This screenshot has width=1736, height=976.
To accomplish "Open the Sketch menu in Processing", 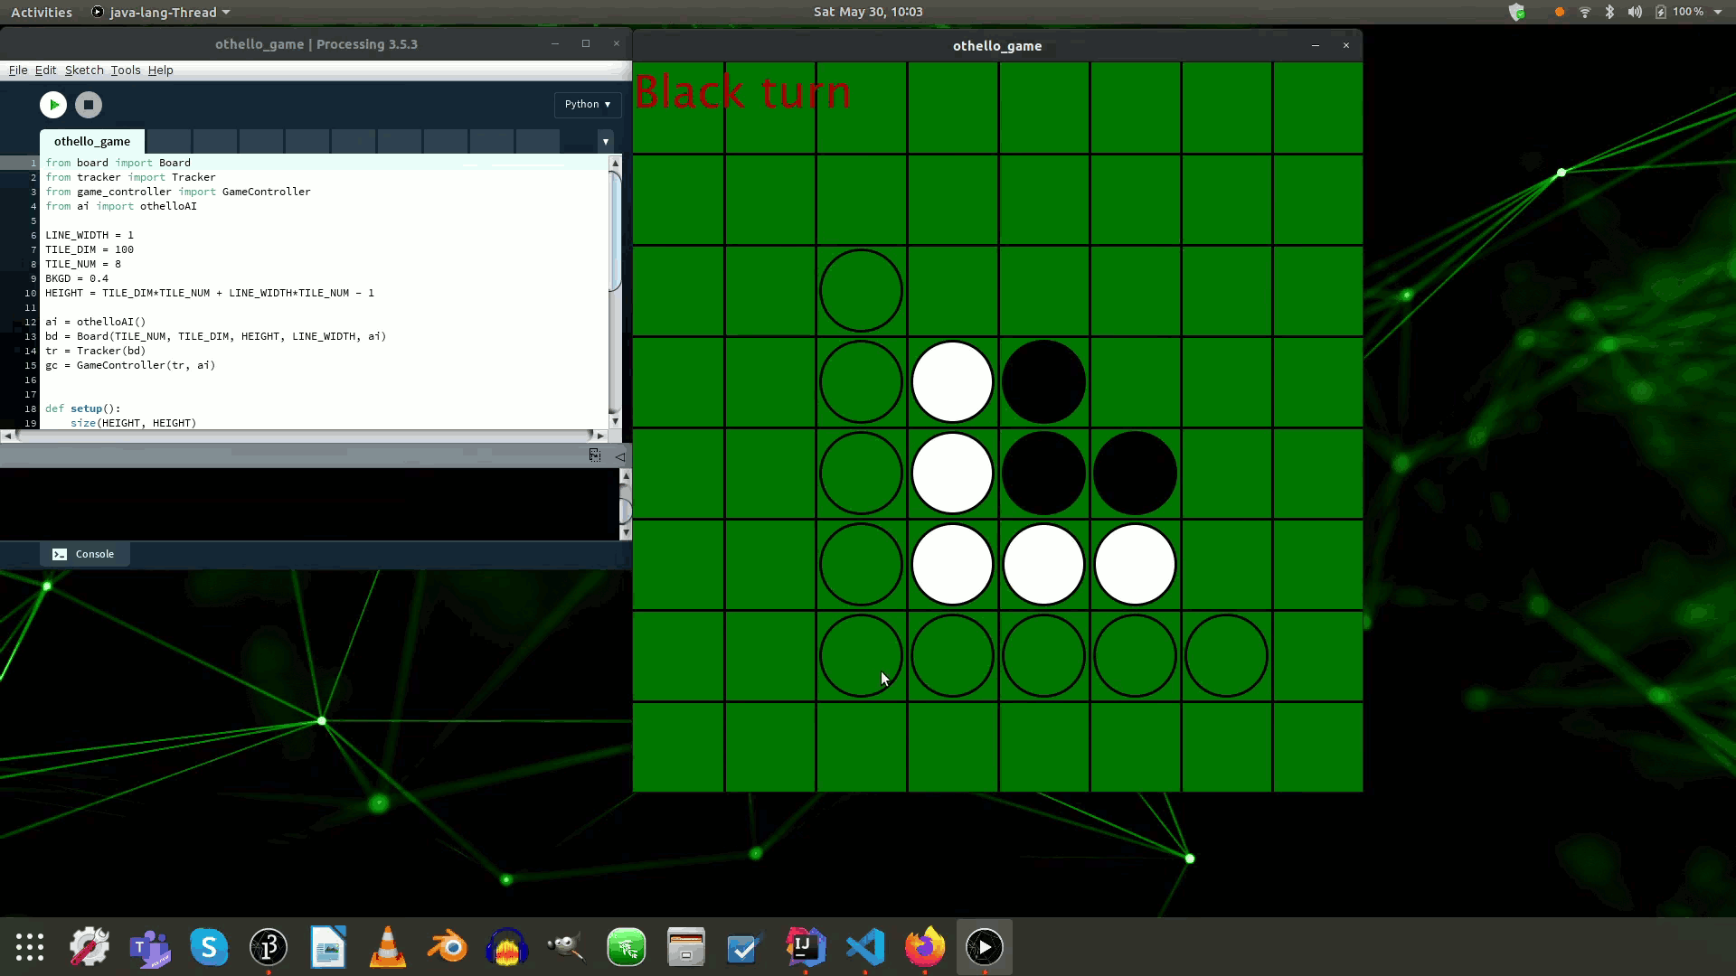I will click(x=82, y=69).
